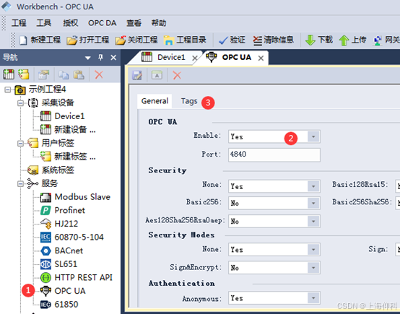Click 新建标签 ... in the tree
The image size is (400, 314).
68,157
